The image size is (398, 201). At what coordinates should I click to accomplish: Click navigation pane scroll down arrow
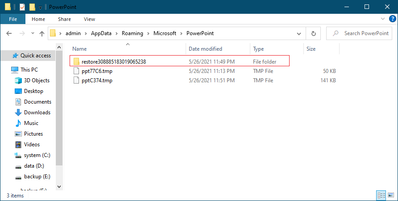click(59, 187)
